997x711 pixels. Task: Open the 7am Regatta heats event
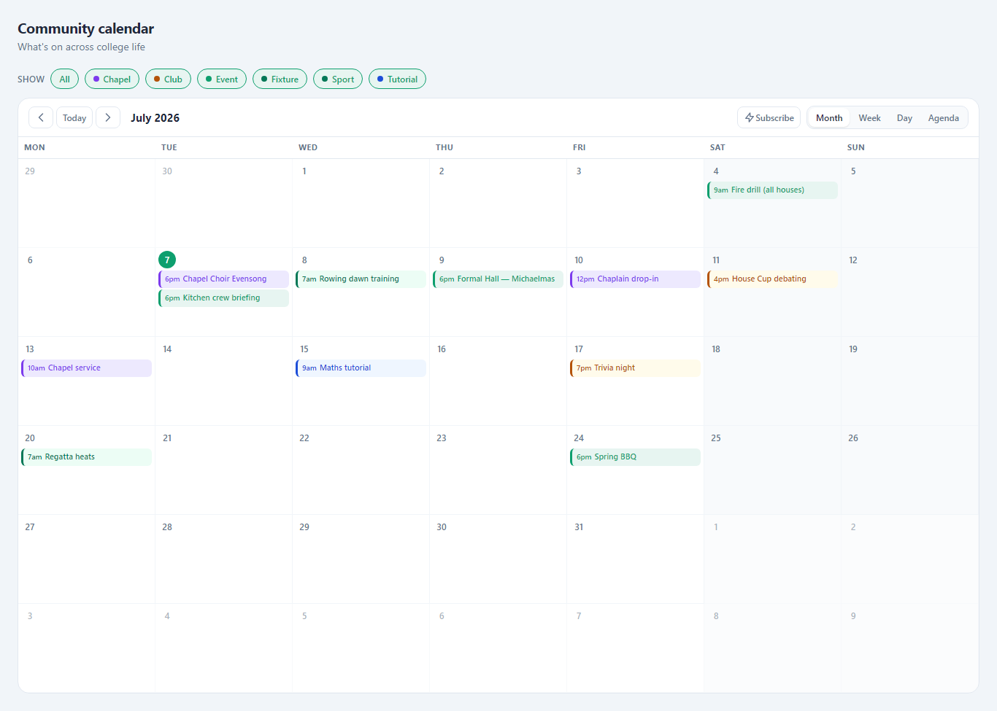point(86,456)
